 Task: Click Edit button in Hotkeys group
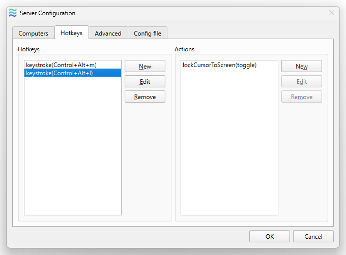point(145,81)
